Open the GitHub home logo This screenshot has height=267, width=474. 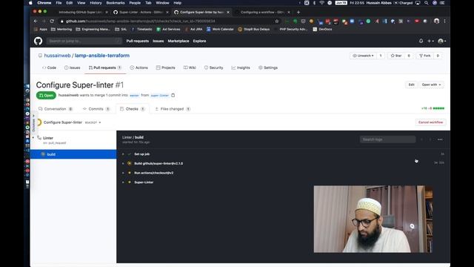pos(38,41)
